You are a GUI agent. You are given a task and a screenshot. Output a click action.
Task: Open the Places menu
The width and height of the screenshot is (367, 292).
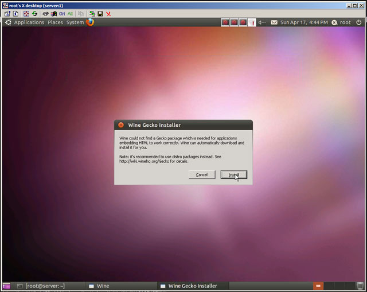point(55,22)
